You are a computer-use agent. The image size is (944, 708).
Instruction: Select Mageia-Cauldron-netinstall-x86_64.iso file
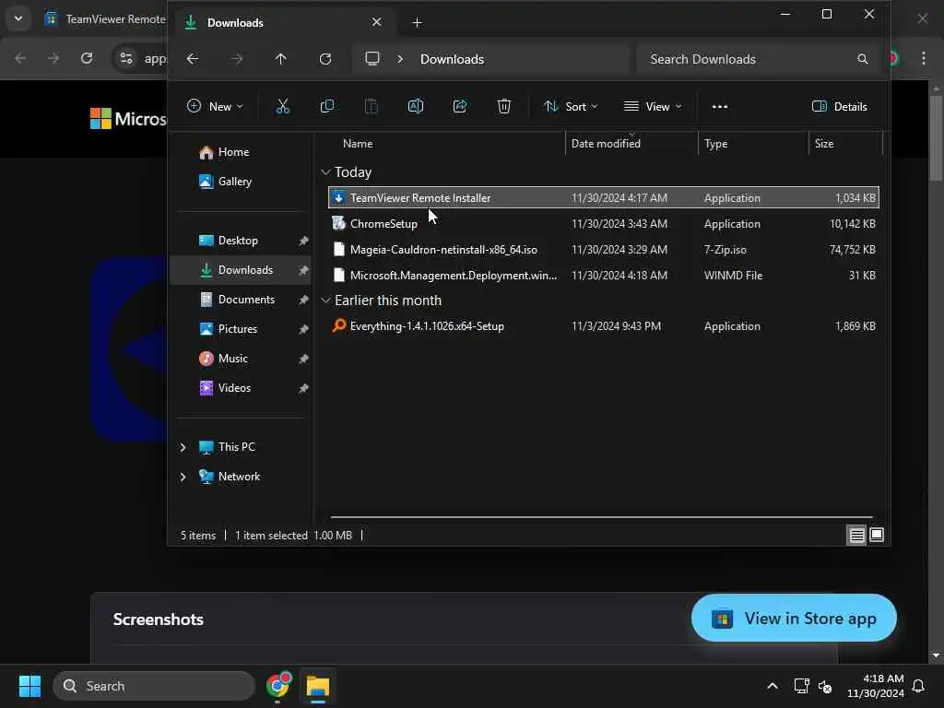coord(603,249)
